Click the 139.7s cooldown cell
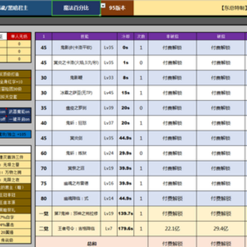This screenshot has height=247, width=247. click(x=126, y=213)
